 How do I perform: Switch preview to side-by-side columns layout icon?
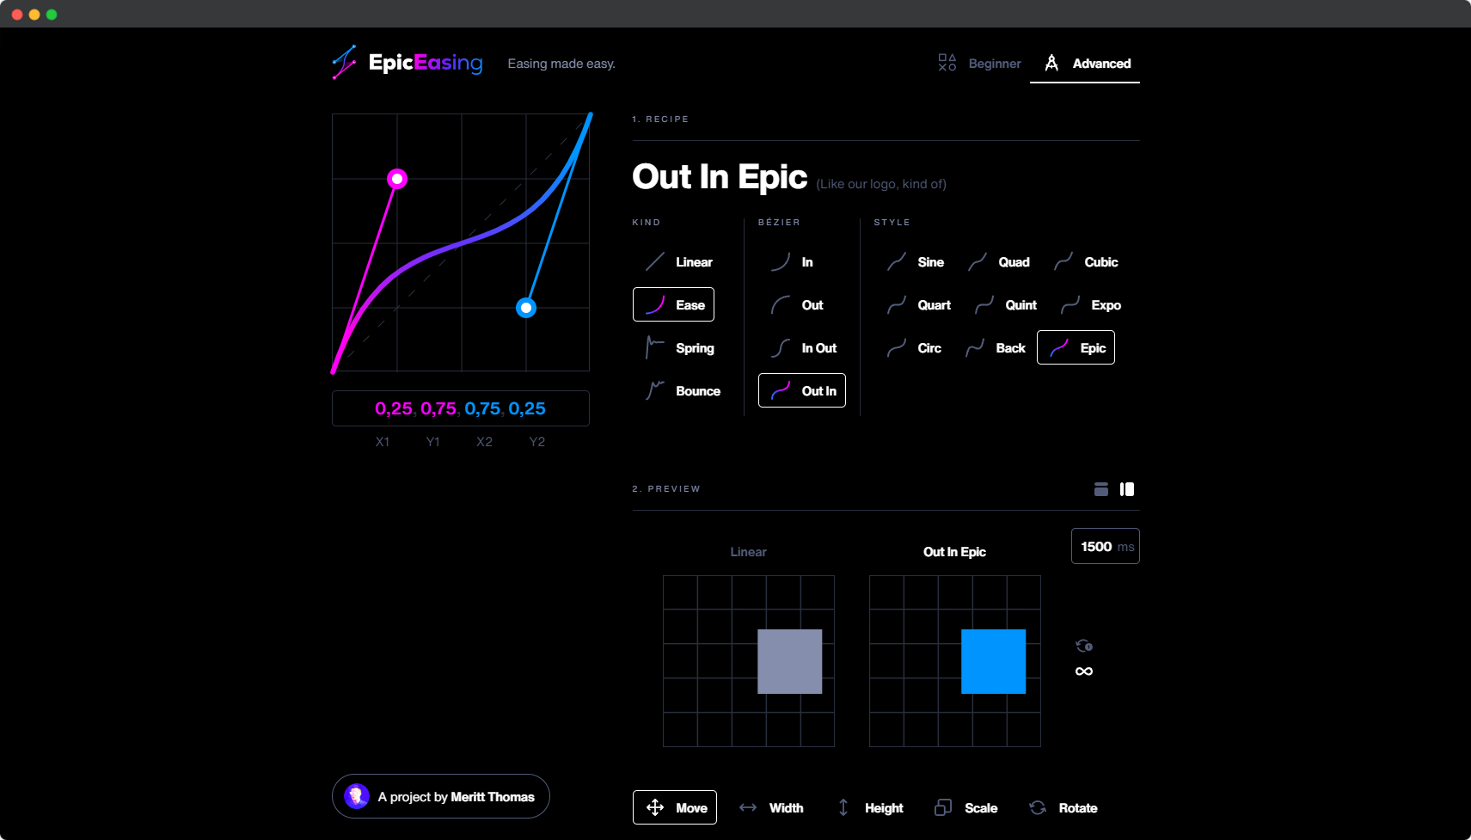(x=1127, y=489)
